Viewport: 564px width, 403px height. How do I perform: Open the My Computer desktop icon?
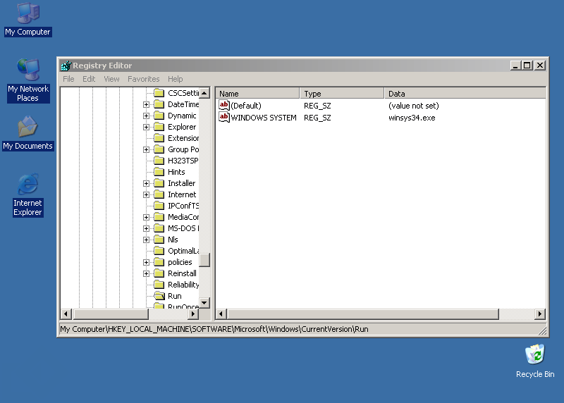28,20
